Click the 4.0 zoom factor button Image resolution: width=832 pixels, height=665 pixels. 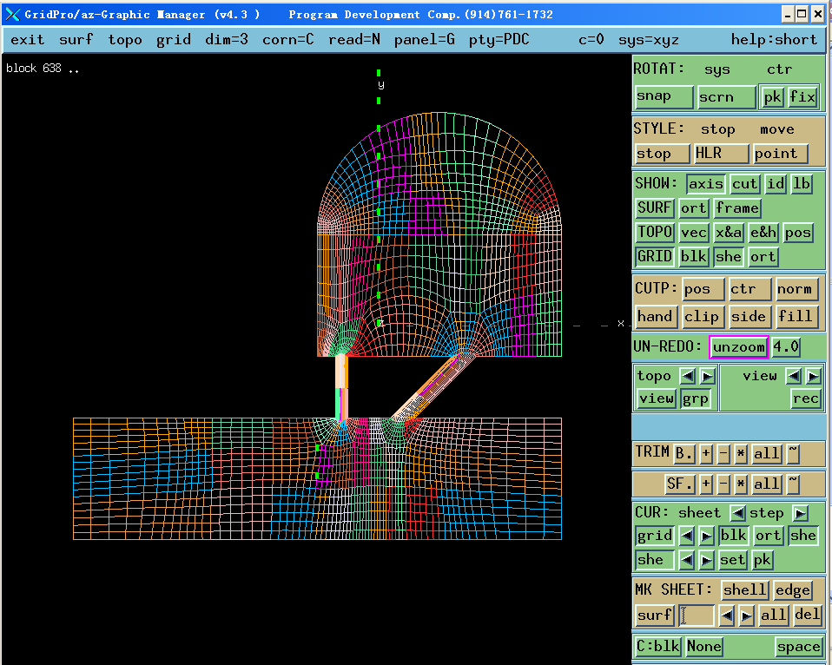[x=786, y=346]
